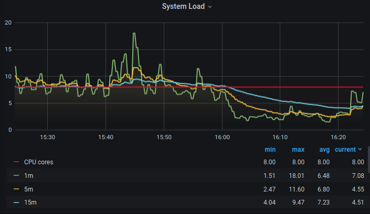Viewport: 370px width, 214px height.
Task: Click the red CPU cores legend color line
Action: [x=16, y=162]
